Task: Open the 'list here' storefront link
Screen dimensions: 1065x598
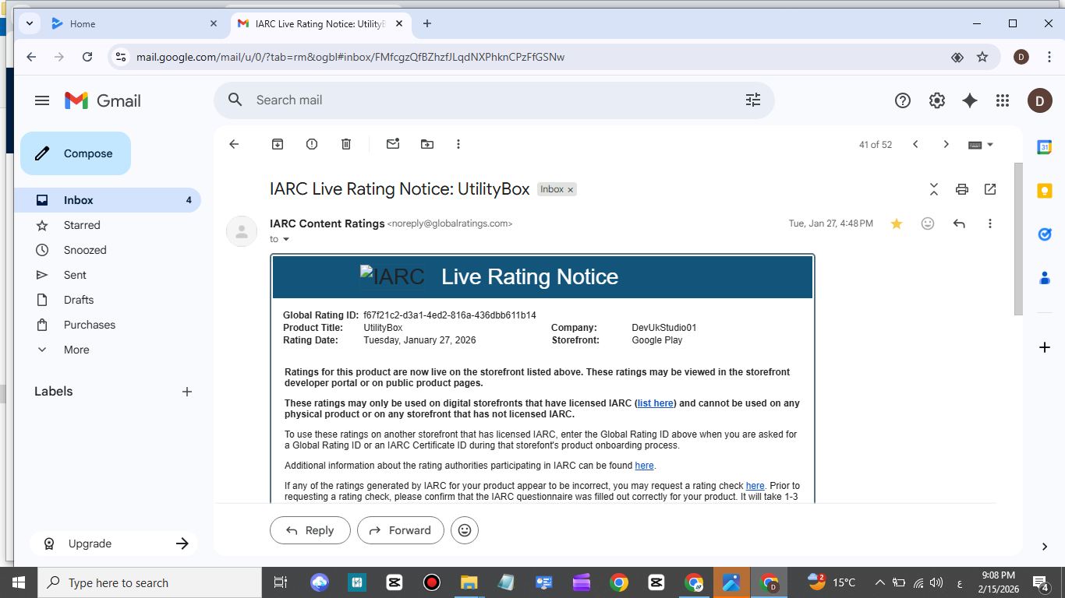Action: 656,403
